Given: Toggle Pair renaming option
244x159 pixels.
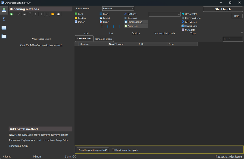Looking at the screenshot, I should (136, 22).
